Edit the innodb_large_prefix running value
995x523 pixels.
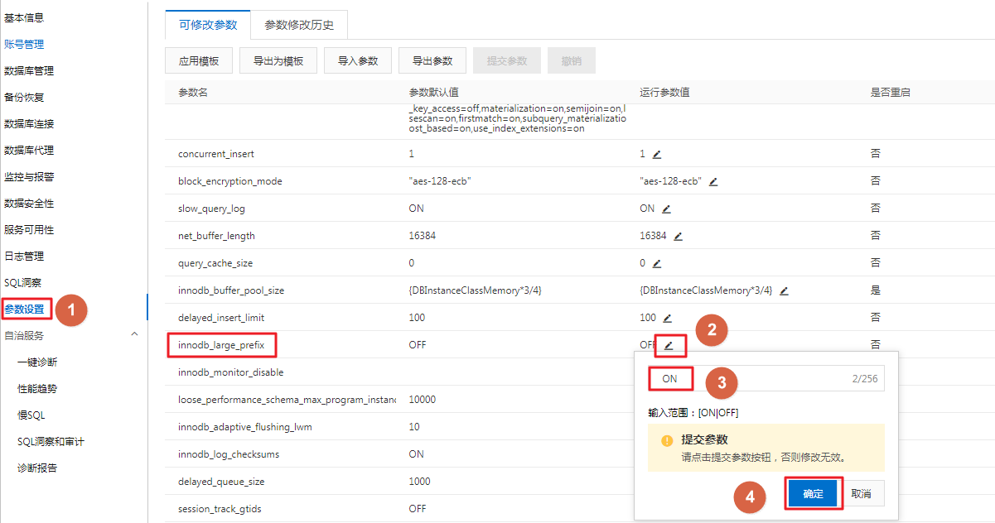(x=669, y=345)
